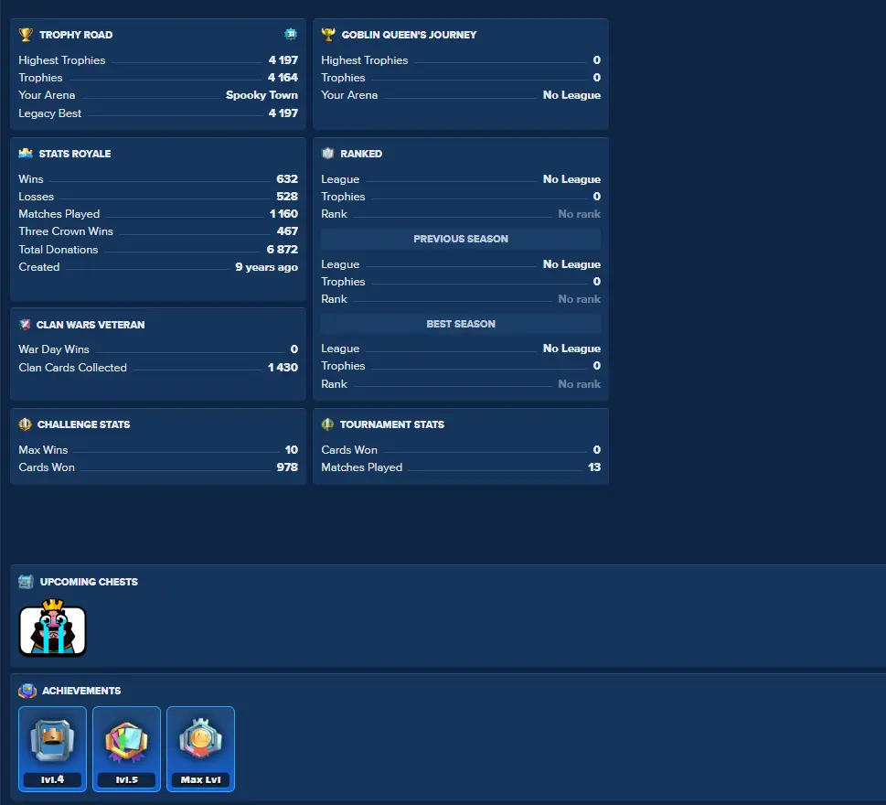Click the Stats Royale crown icon

pos(26,153)
